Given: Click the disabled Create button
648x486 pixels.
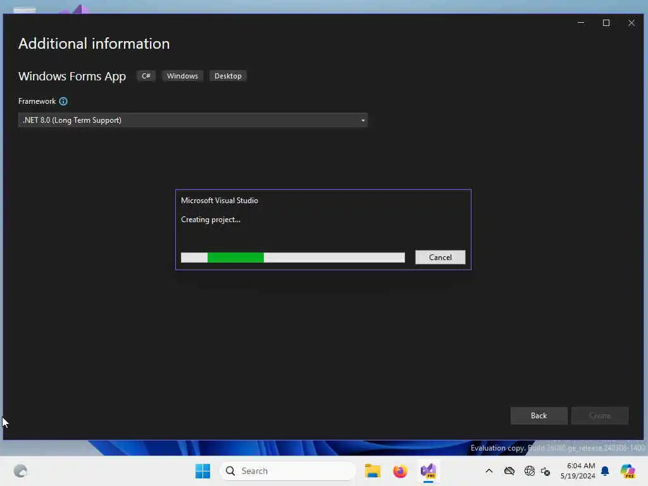Looking at the screenshot, I should tap(600, 416).
